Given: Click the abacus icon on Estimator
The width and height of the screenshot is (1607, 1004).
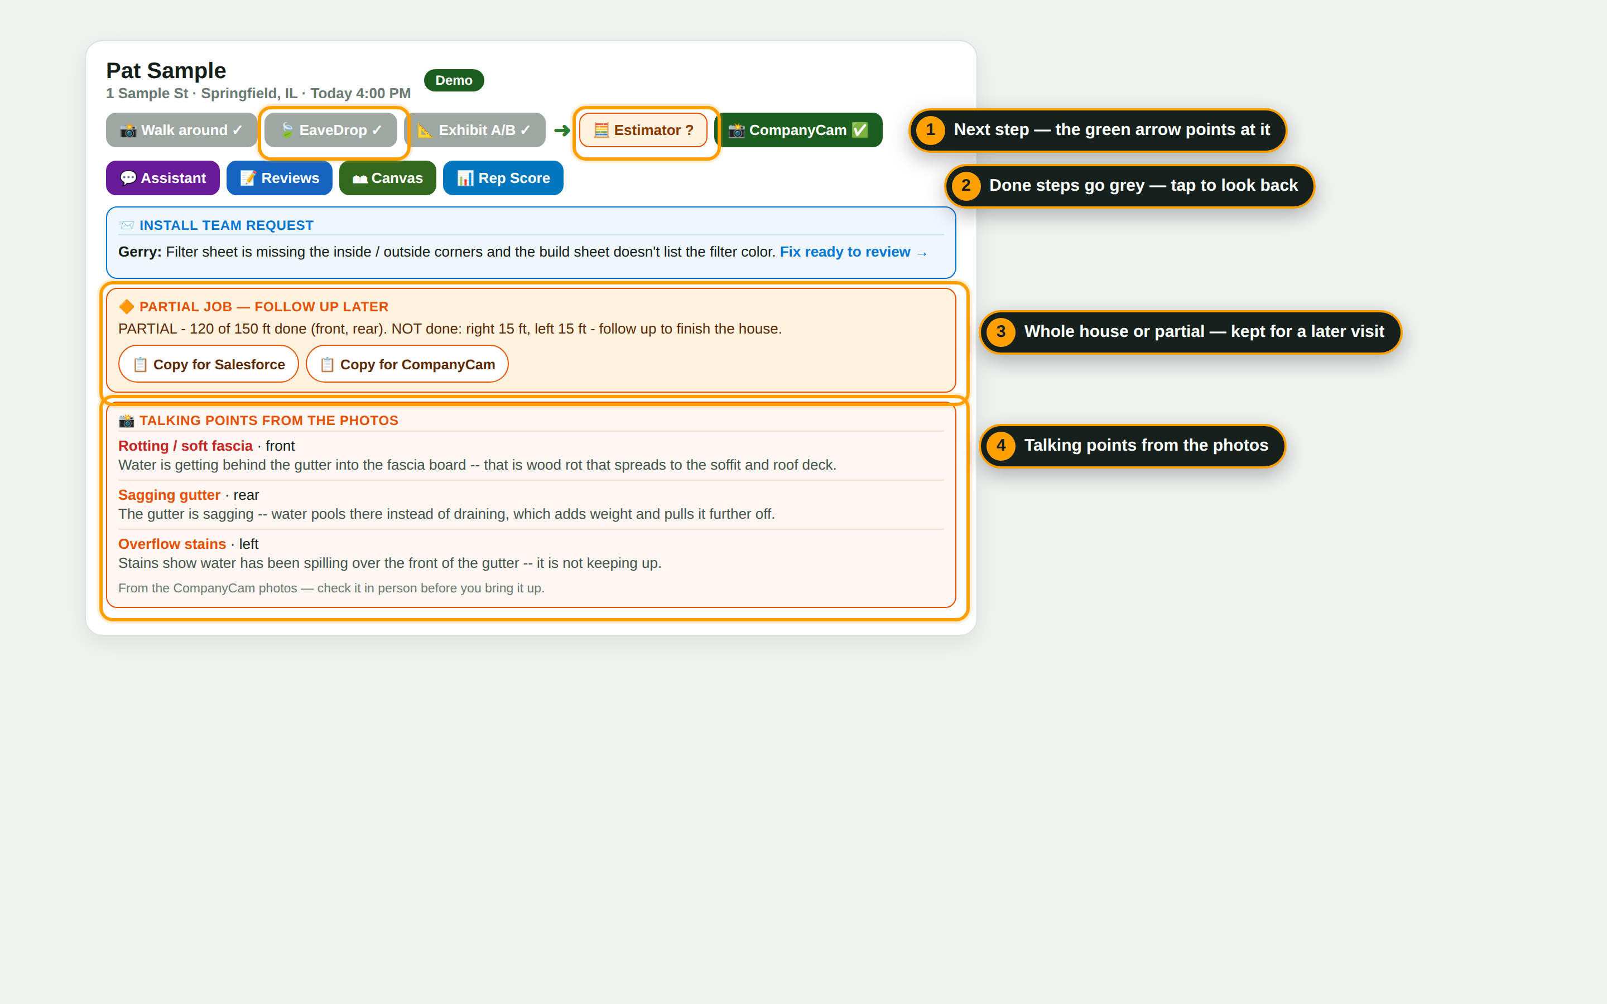Looking at the screenshot, I should [x=601, y=130].
